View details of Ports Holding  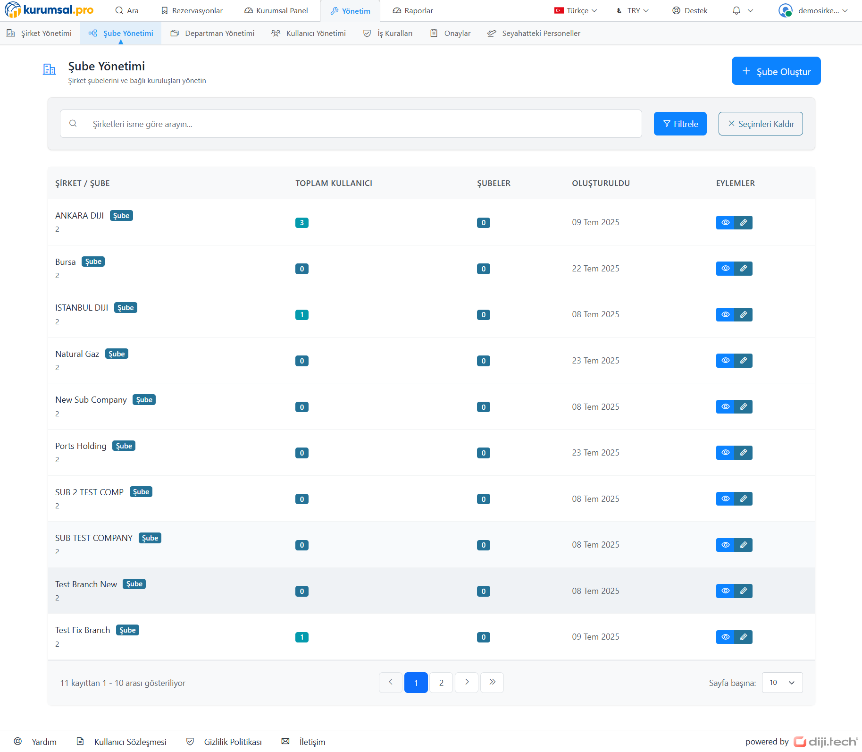pyautogui.click(x=725, y=453)
